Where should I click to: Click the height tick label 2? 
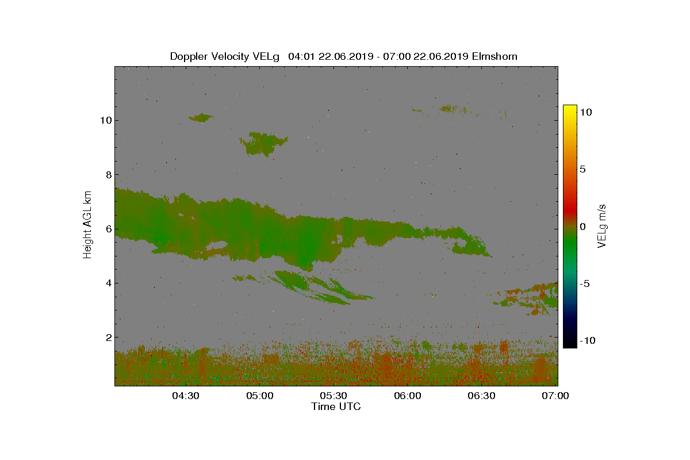(108, 338)
